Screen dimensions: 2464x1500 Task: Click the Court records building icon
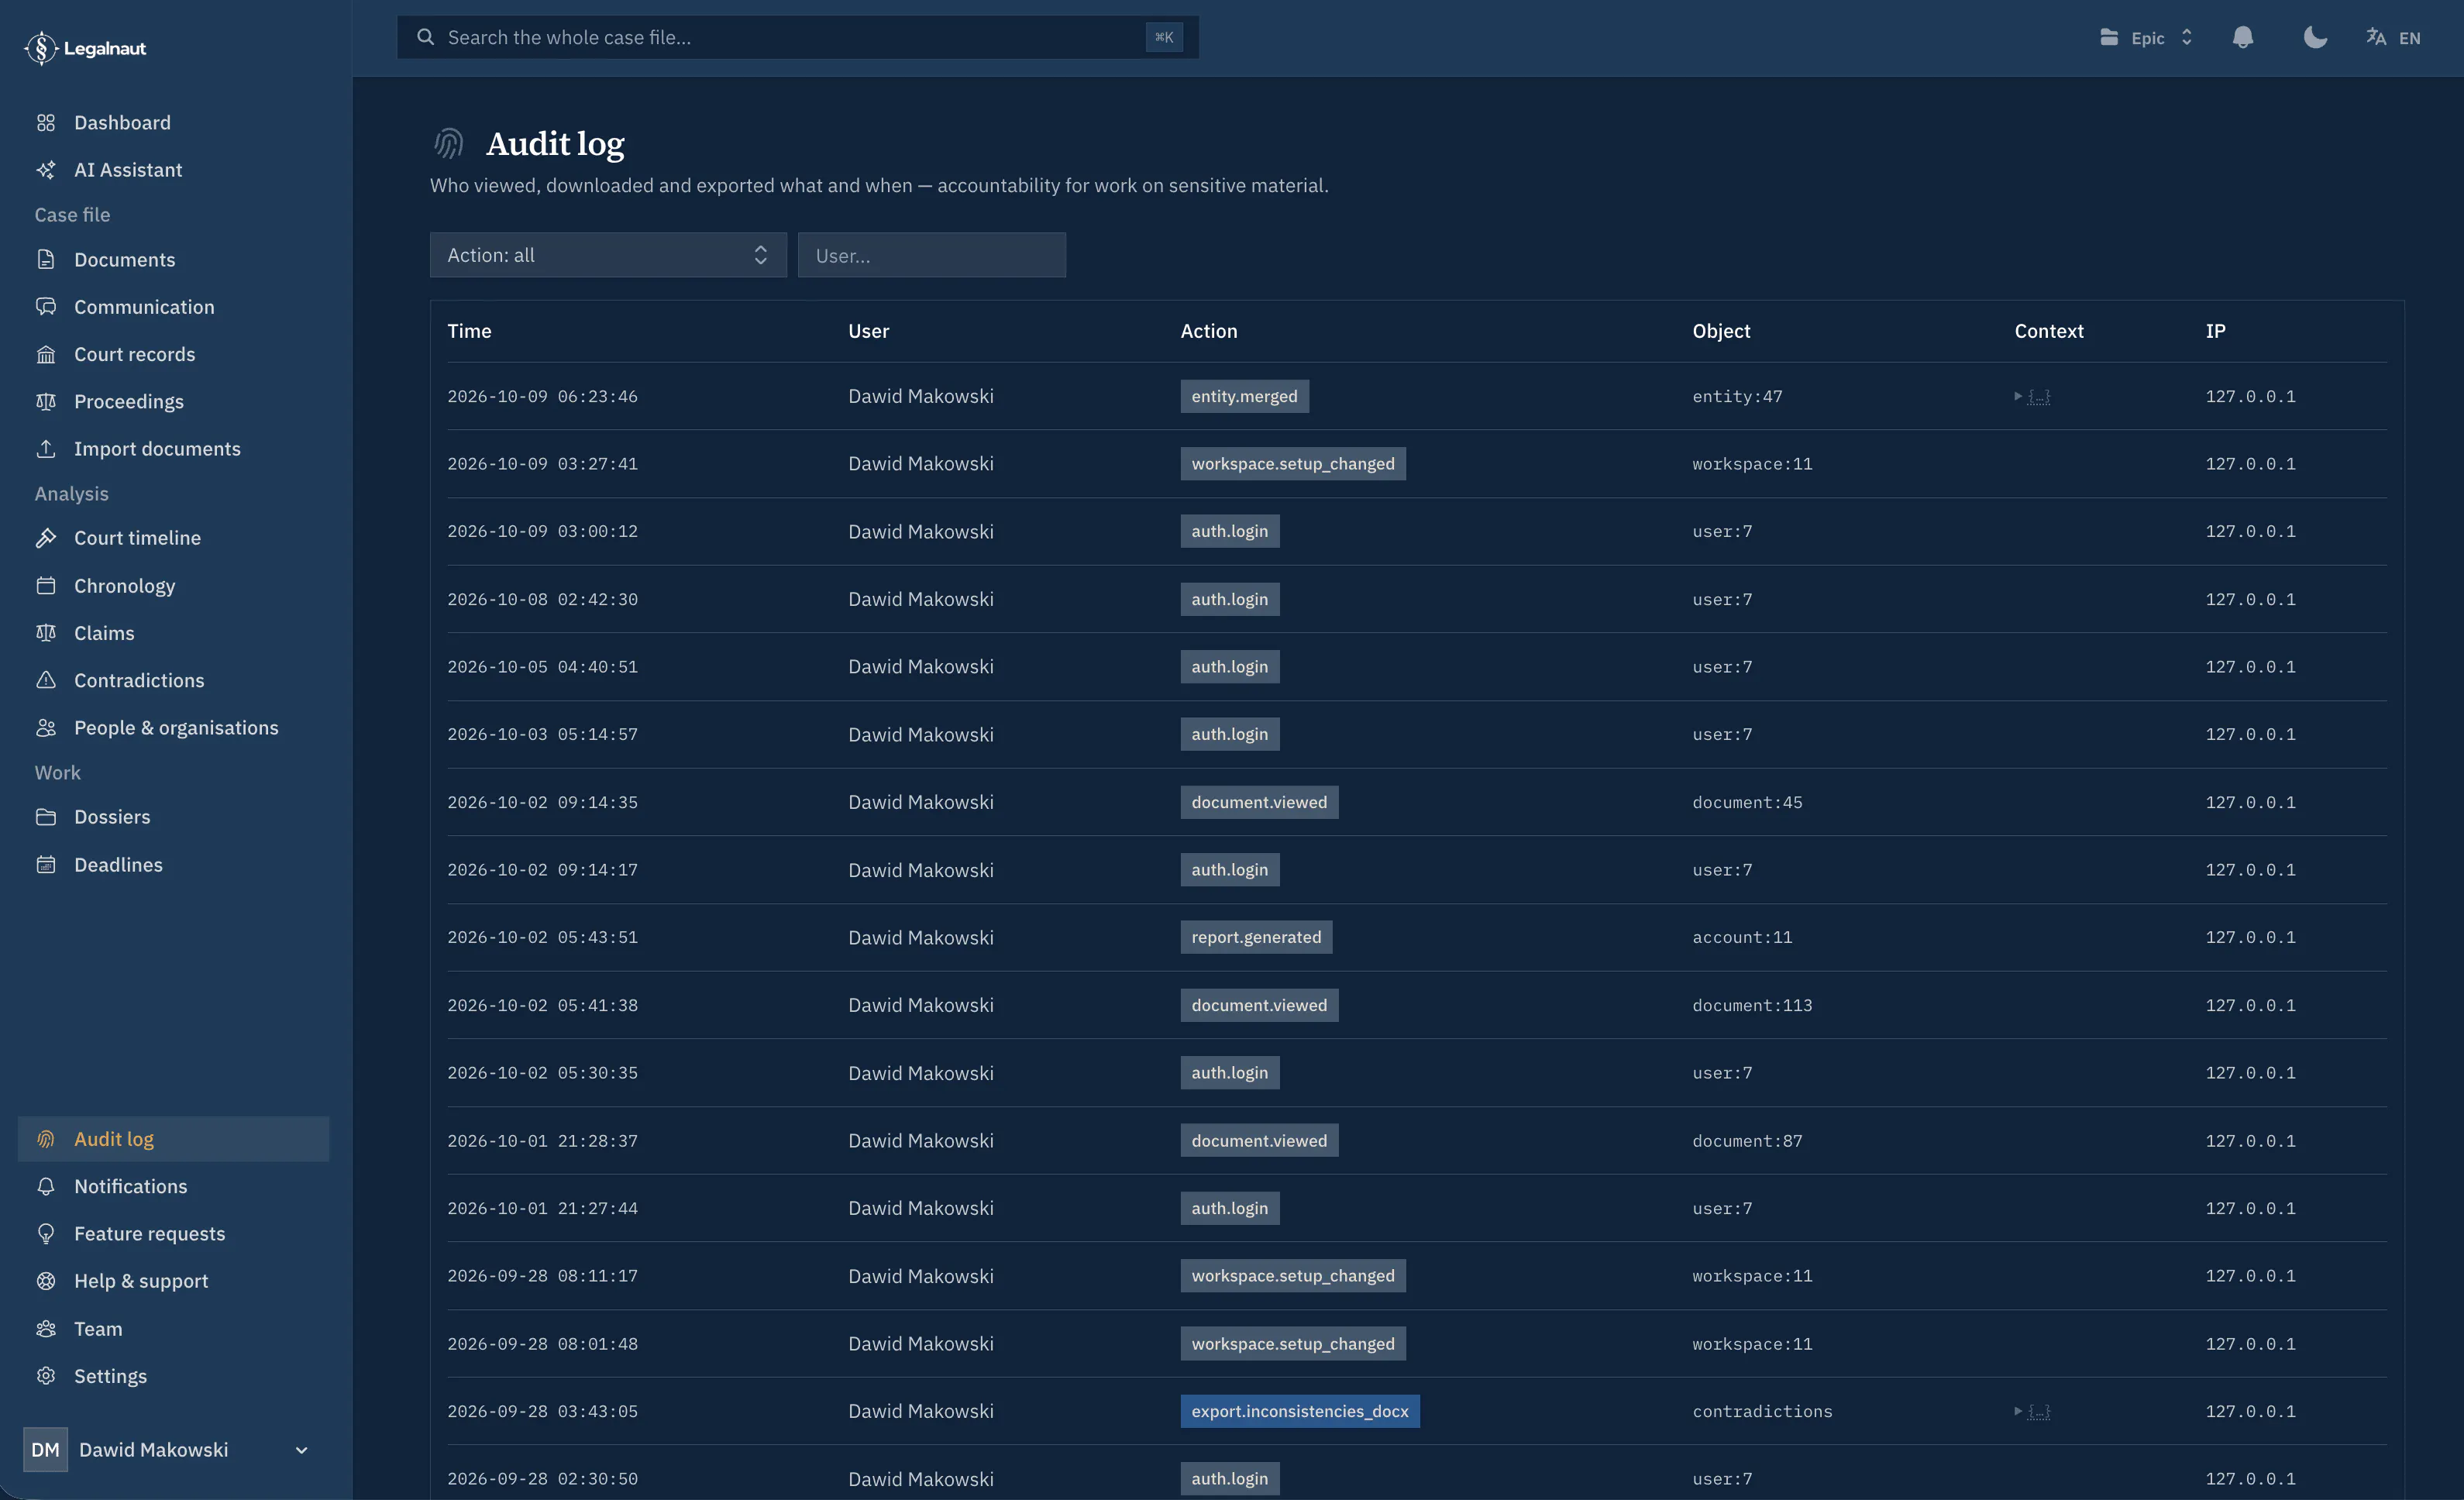click(46, 354)
